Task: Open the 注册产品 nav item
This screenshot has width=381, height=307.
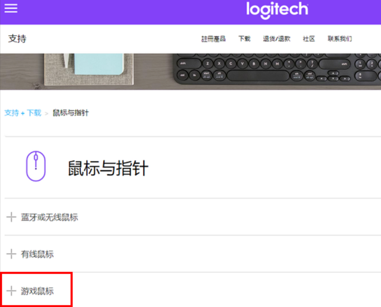Action: coord(213,39)
